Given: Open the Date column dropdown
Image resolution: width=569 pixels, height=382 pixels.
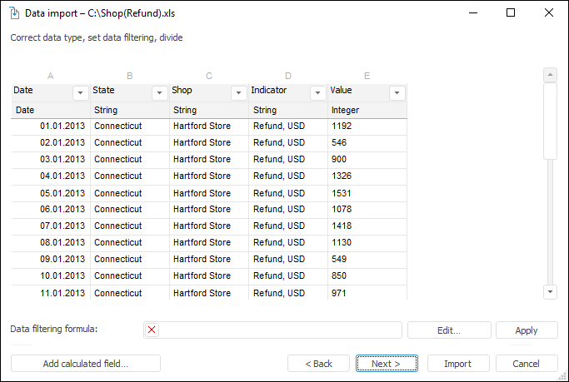Looking at the screenshot, I should tap(80, 93).
